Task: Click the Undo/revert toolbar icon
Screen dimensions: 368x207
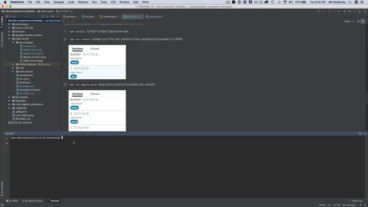Action: (x=359, y=11)
